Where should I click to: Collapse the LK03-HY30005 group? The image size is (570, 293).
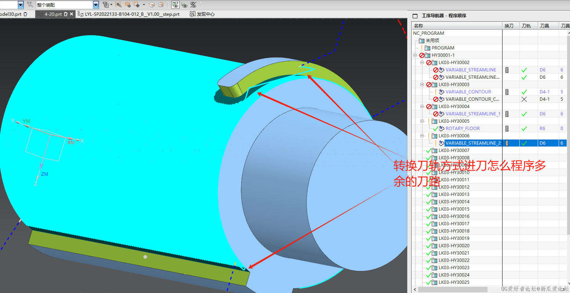click(422, 121)
